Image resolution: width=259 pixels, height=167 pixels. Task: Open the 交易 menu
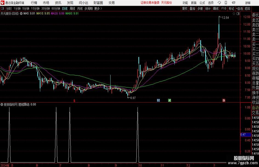(x=112, y=3)
